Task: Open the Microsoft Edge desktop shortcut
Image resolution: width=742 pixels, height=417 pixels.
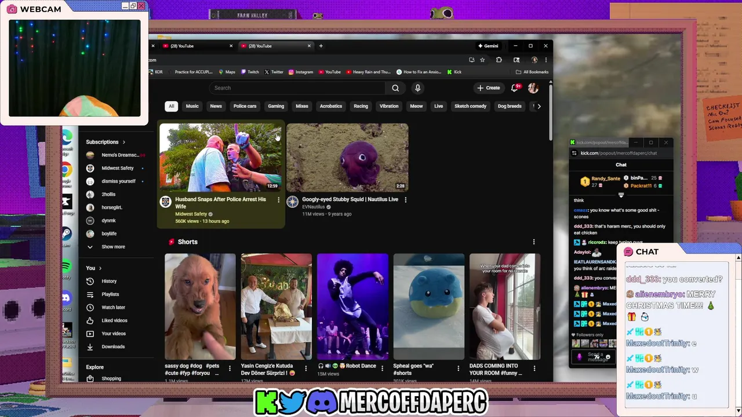Action: pos(67,138)
